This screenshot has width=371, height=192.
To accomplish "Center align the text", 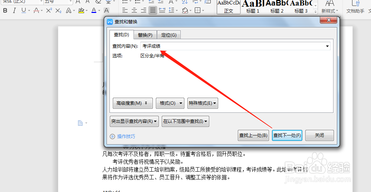I will pyautogui.click(x=134, y=11).
